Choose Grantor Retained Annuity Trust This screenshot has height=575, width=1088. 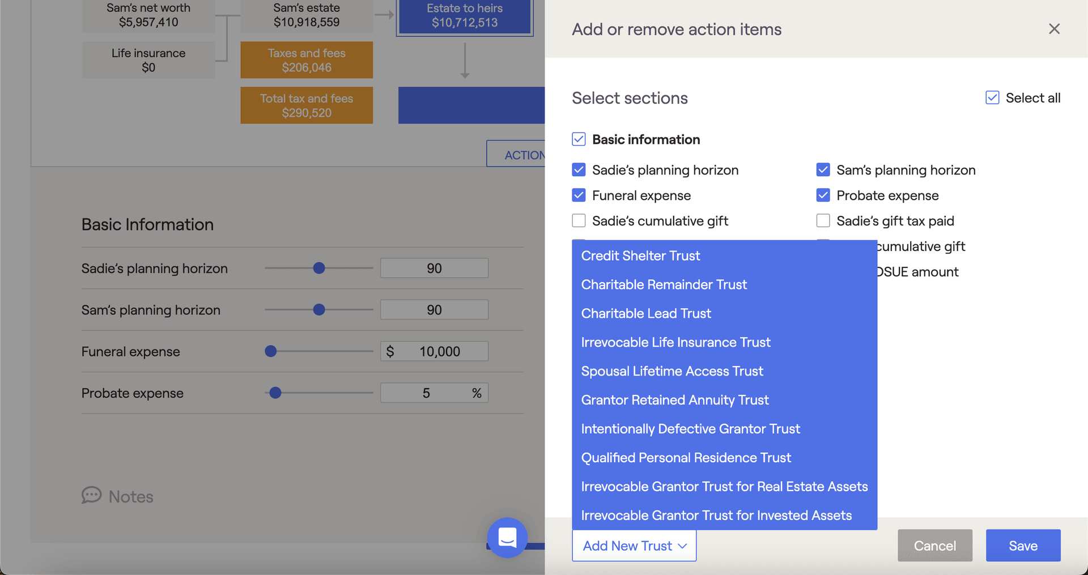[674, 401]
